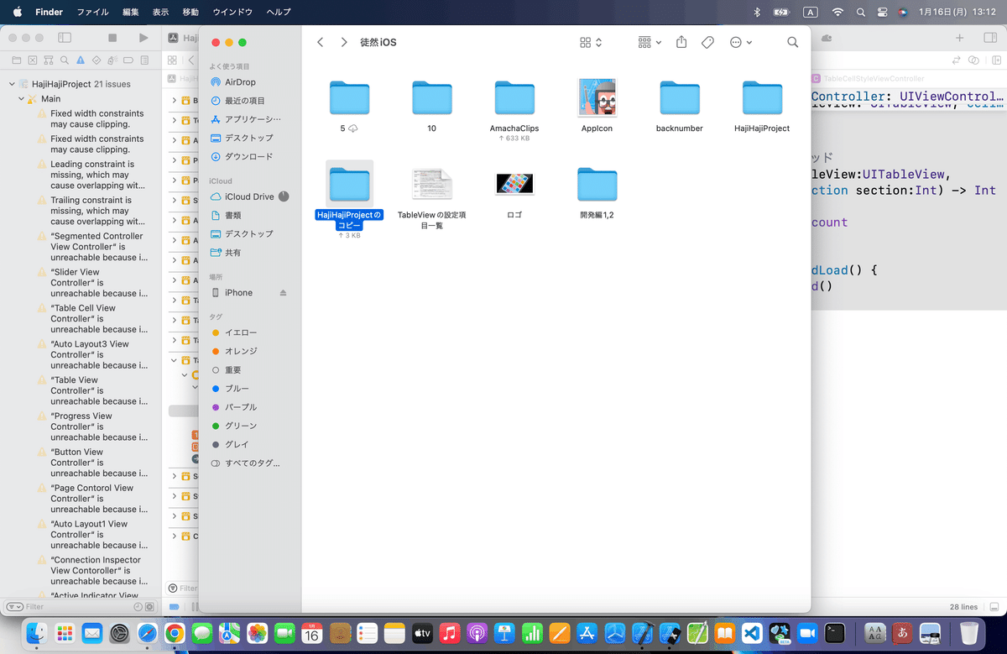The width and height of the screenshot is (1007, 654).
Task: Select TableViewの設定項目一覧 document
Action: 431,184
